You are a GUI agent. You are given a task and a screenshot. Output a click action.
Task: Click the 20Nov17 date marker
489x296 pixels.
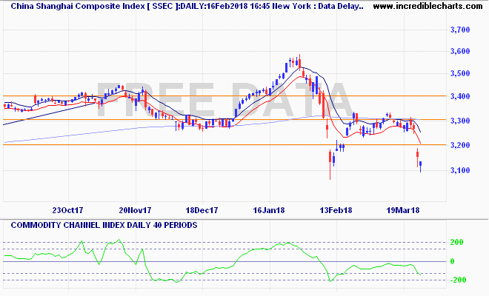[134, 209]
